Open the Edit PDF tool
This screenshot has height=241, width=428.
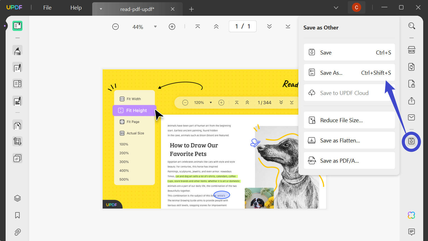click(17, 67)
